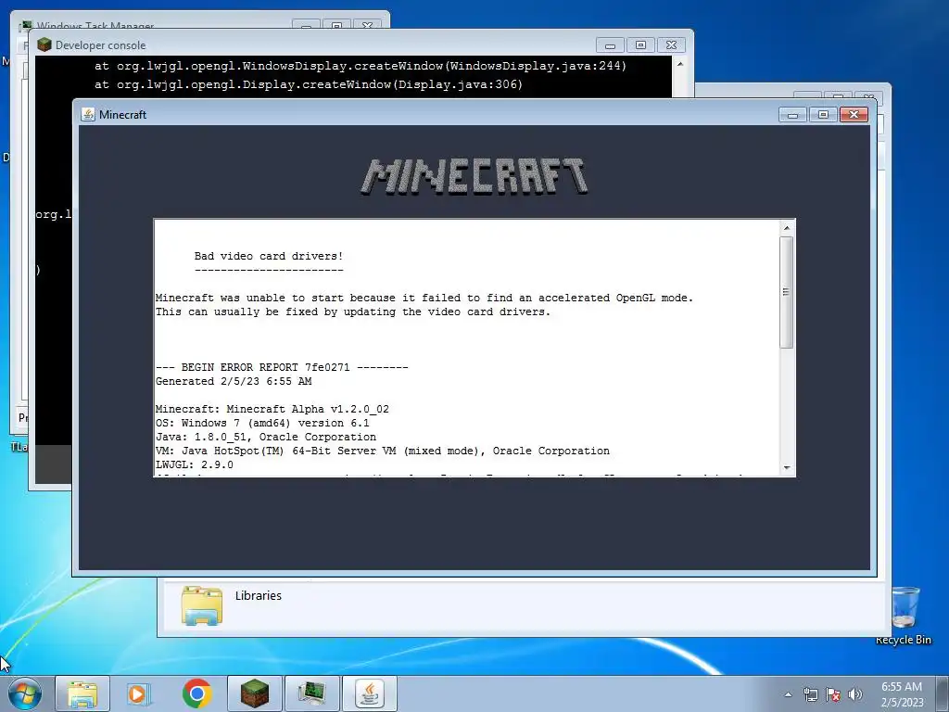Click the 'LWJGL: 2.9.0' line
Image resolution: width=949 pixels, height=712 pixels.
point(195,465)
